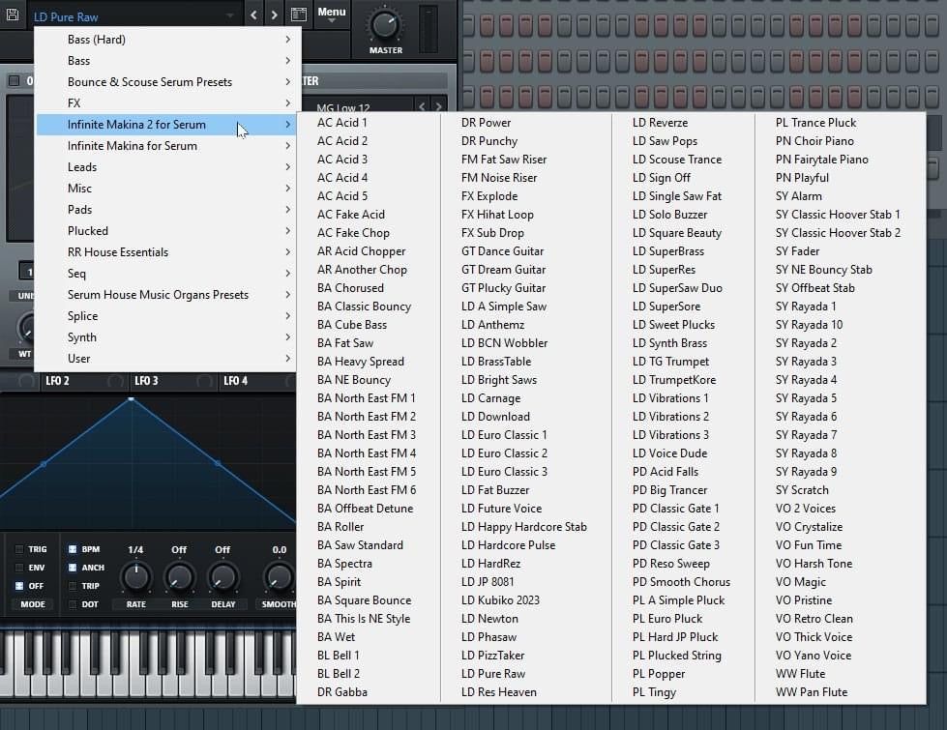Enable the TRIG mode checkbox
This screenshot has width=947, height=730.
coord(19,549)
